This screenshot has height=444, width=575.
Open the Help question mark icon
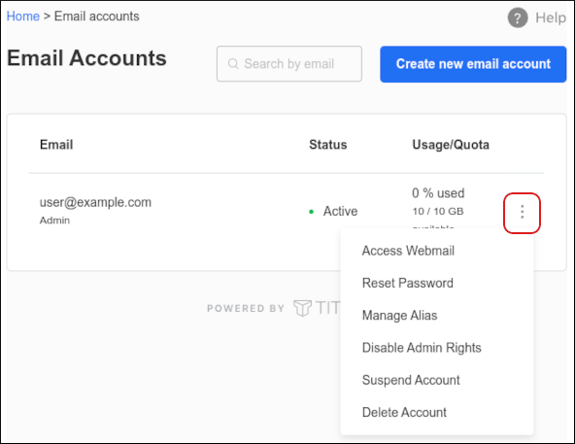(518, 17)
